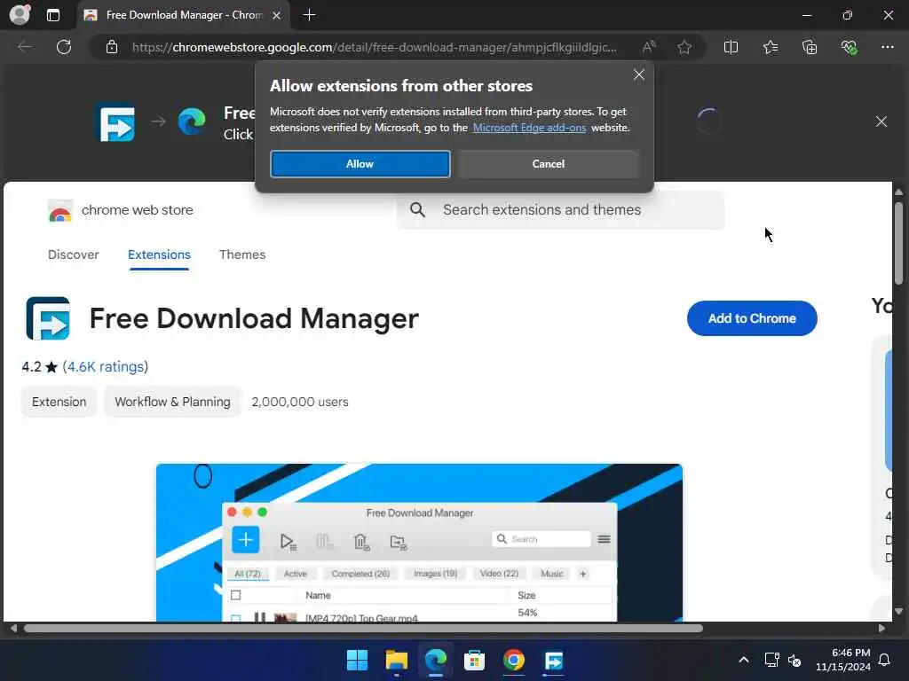This screenshot has height=681, width=909.
Task: Open the 4.6K ratings link
Action: (x=105, y=366)
